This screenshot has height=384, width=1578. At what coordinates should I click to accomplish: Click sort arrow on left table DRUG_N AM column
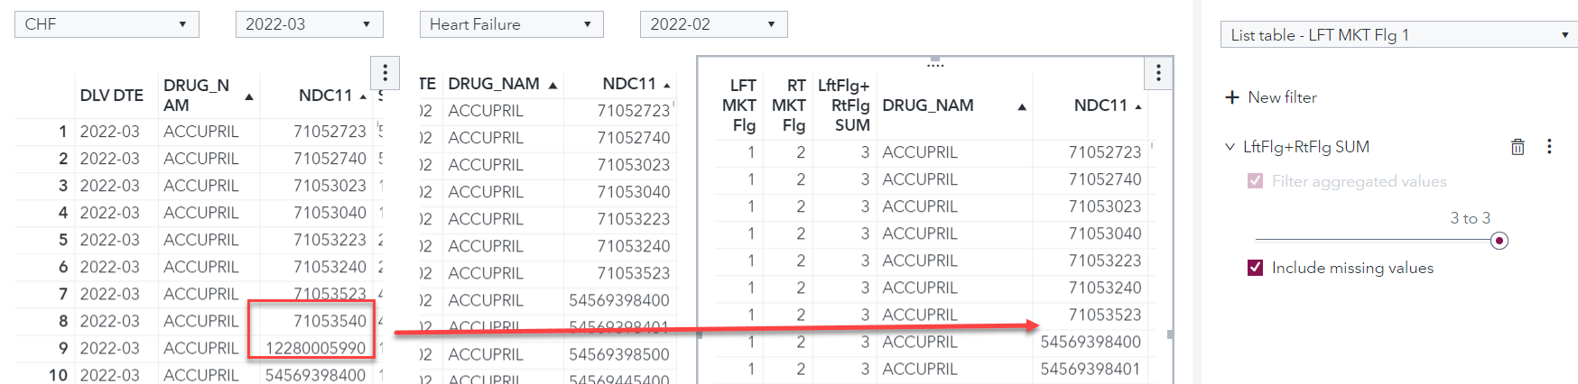(x=249, y=97)
